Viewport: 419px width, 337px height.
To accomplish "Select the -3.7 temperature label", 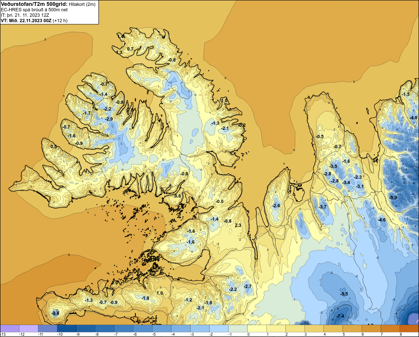I will tap(323, 207).
